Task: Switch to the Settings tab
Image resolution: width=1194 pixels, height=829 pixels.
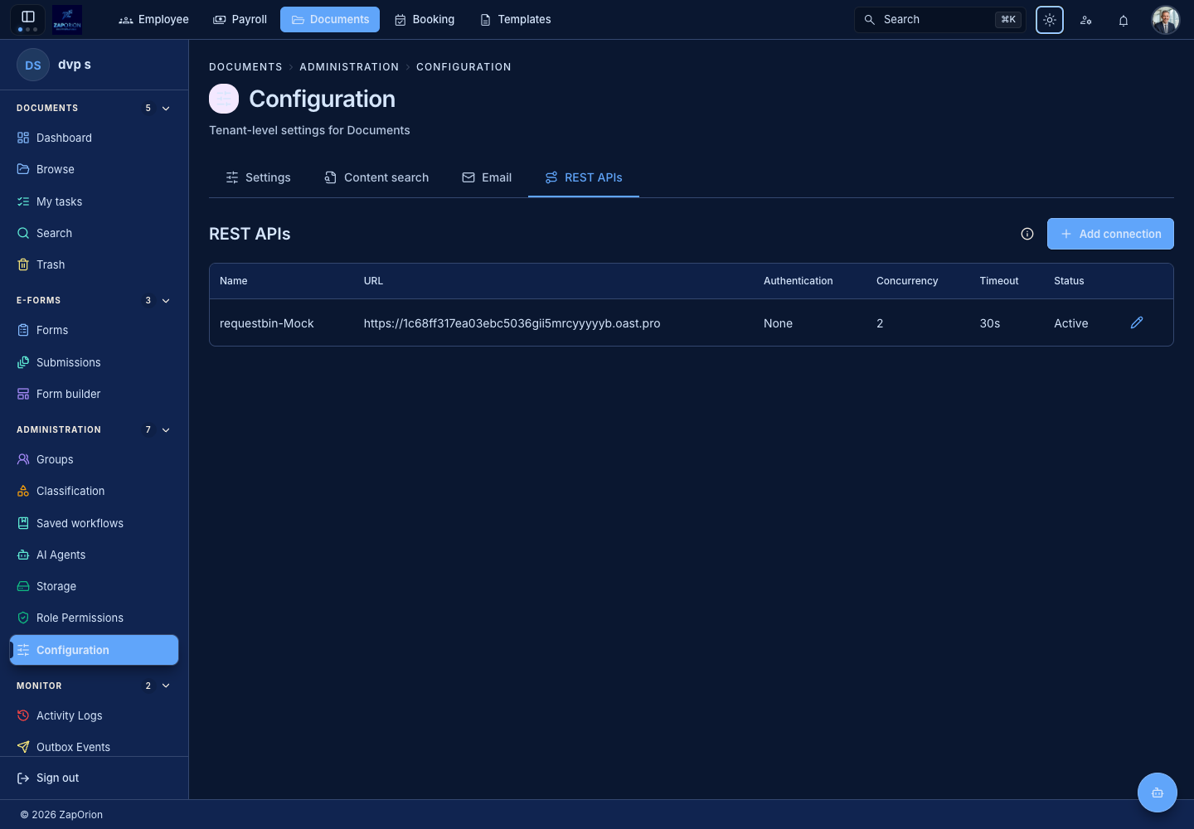Action: click(258, 178)
